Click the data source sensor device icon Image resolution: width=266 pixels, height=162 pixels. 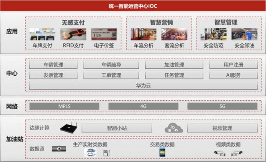[59, 148]
